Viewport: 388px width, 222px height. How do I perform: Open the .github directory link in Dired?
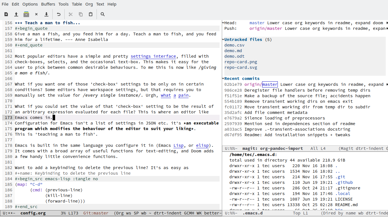(344, 182)
